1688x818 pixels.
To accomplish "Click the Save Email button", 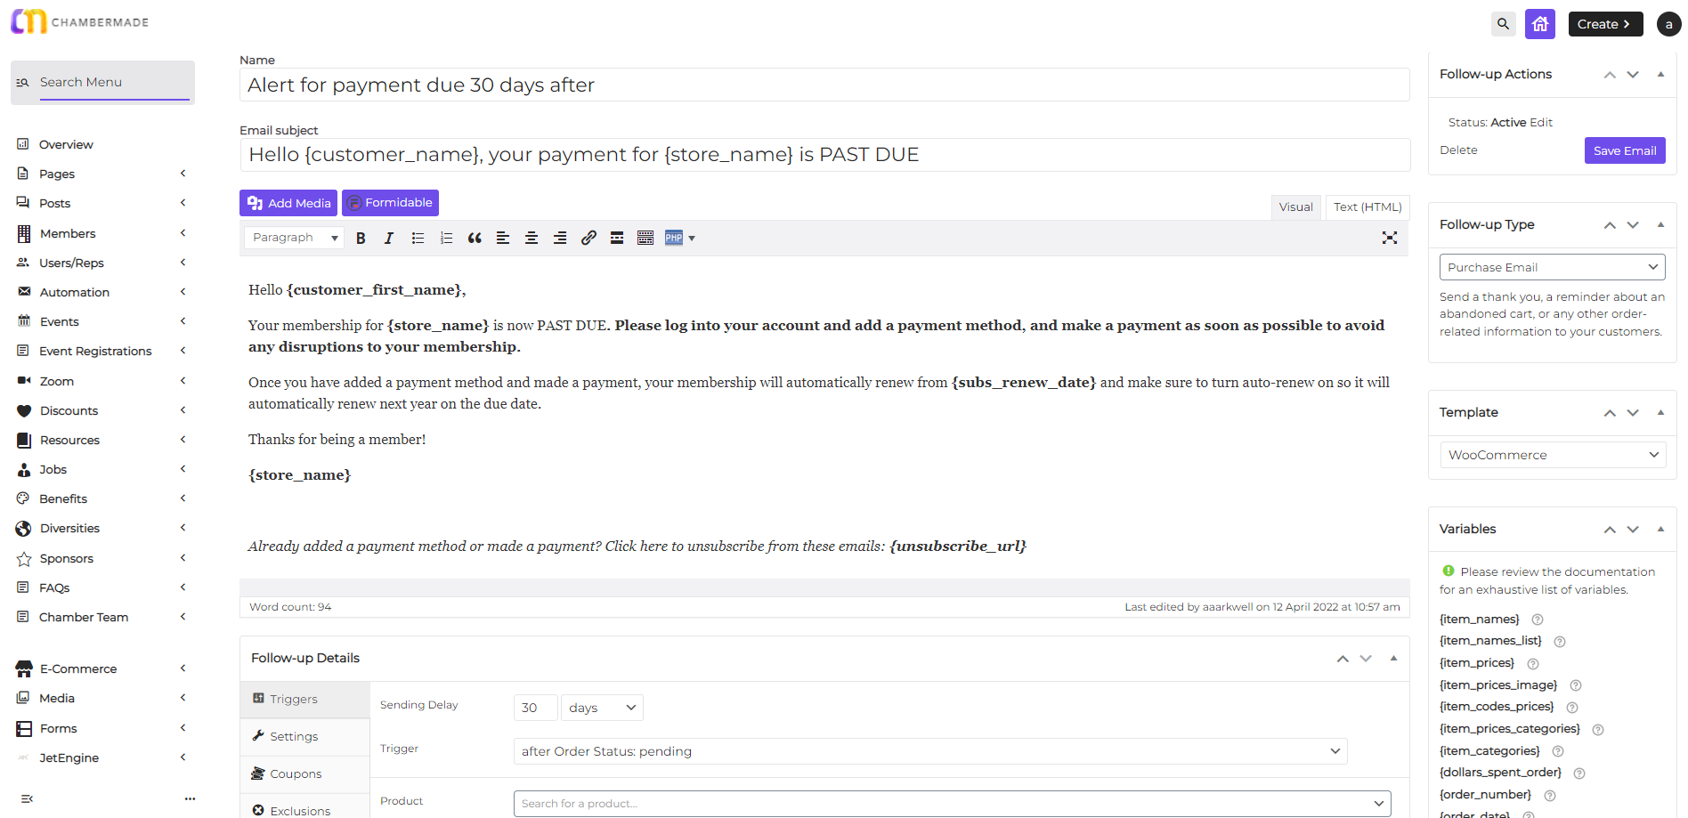I will coord(1624,150).
